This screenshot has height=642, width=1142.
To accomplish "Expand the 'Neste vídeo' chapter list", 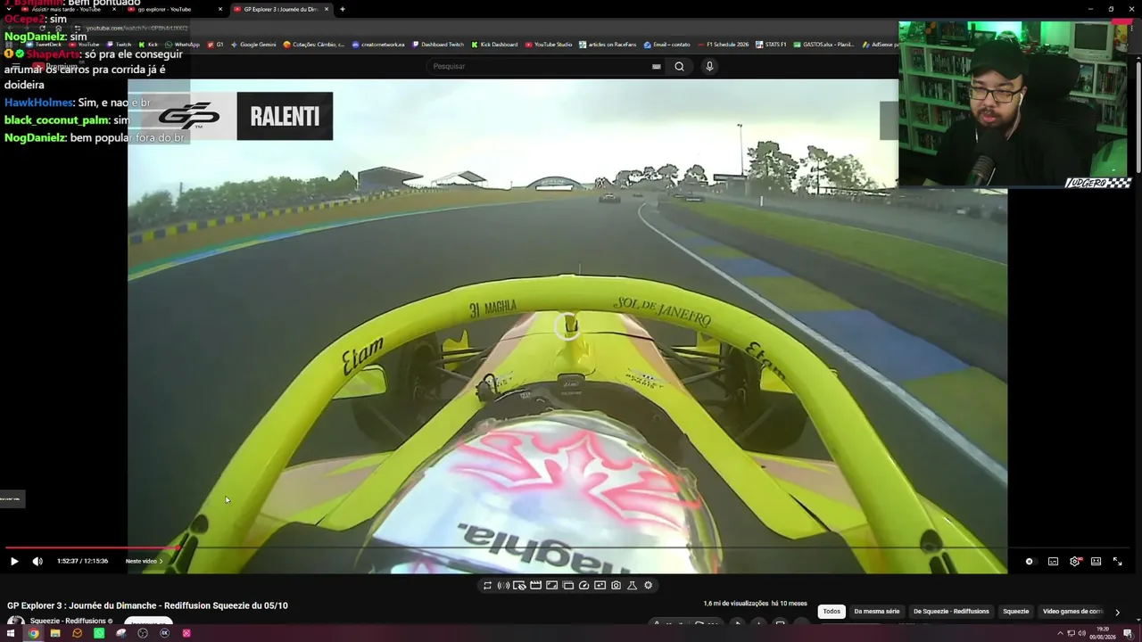I will (x=145, y=562).
